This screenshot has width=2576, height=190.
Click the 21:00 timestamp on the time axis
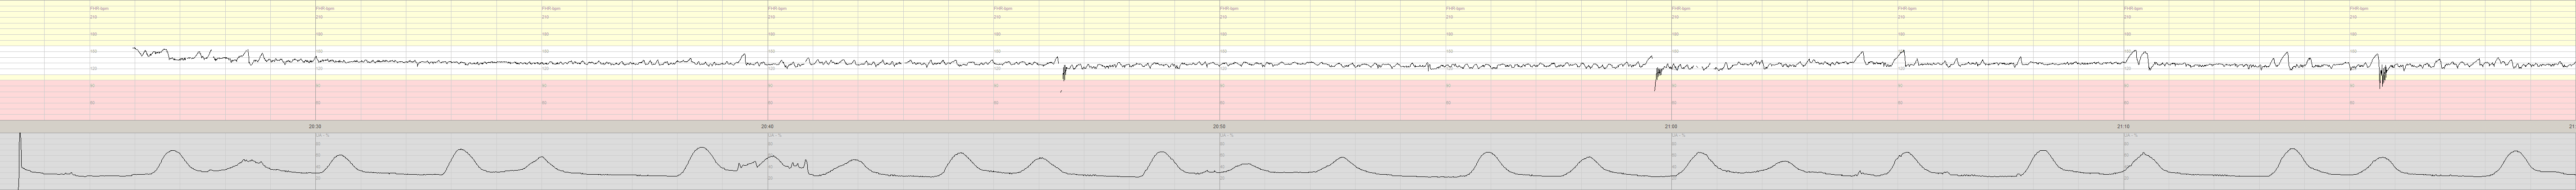point(1671,127)
